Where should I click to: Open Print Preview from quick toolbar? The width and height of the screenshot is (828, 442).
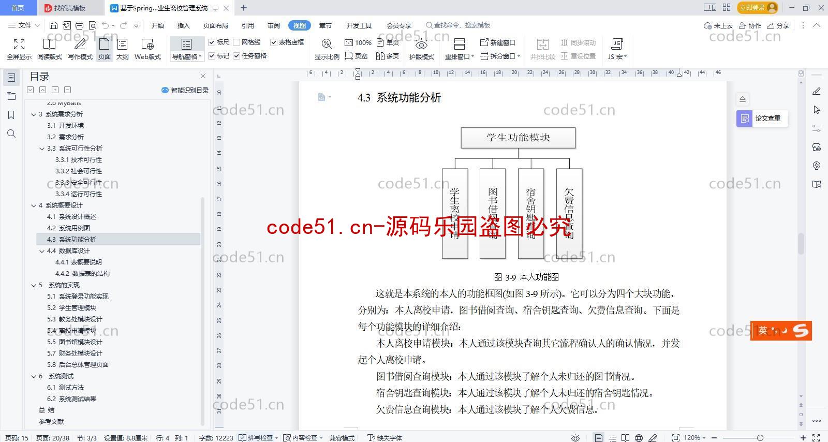click(93, 25)
